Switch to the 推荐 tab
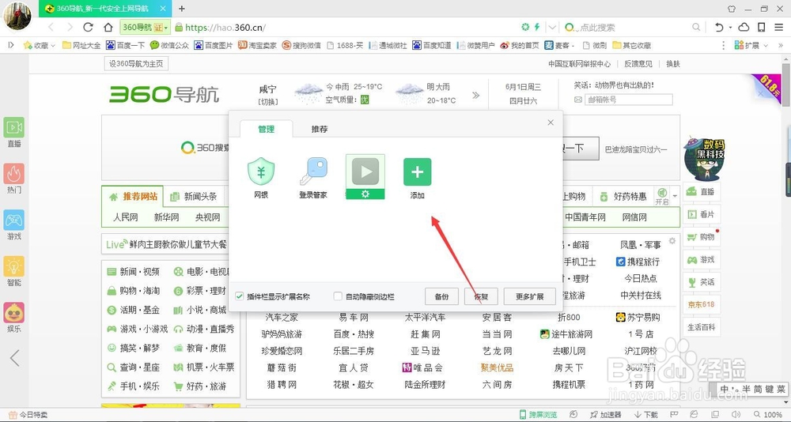Image resolution: width=791 pixels, height=422 pixels. [x=320, y=129]
